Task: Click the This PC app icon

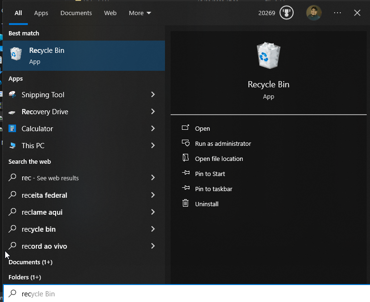Action: (12, 145)
